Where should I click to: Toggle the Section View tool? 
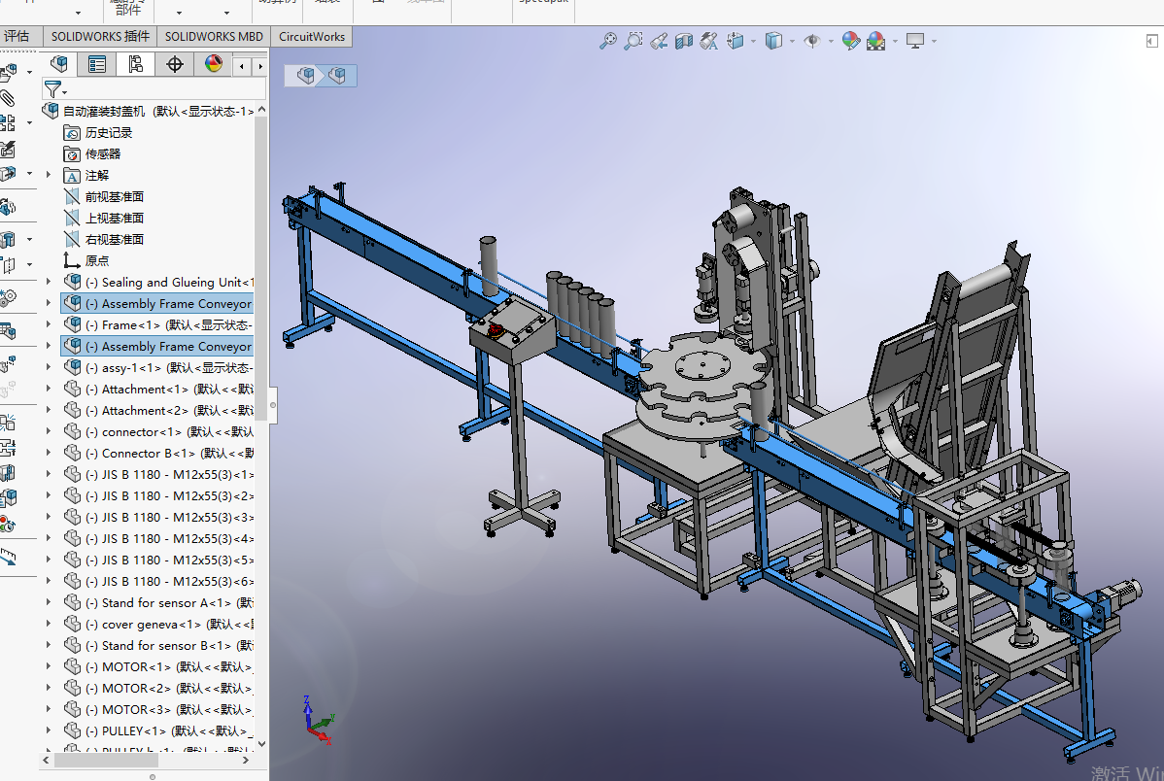point(684,41)
